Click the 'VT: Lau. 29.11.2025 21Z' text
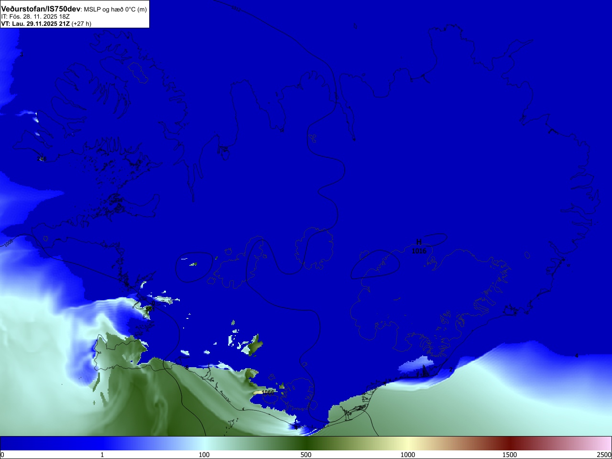 35,24
